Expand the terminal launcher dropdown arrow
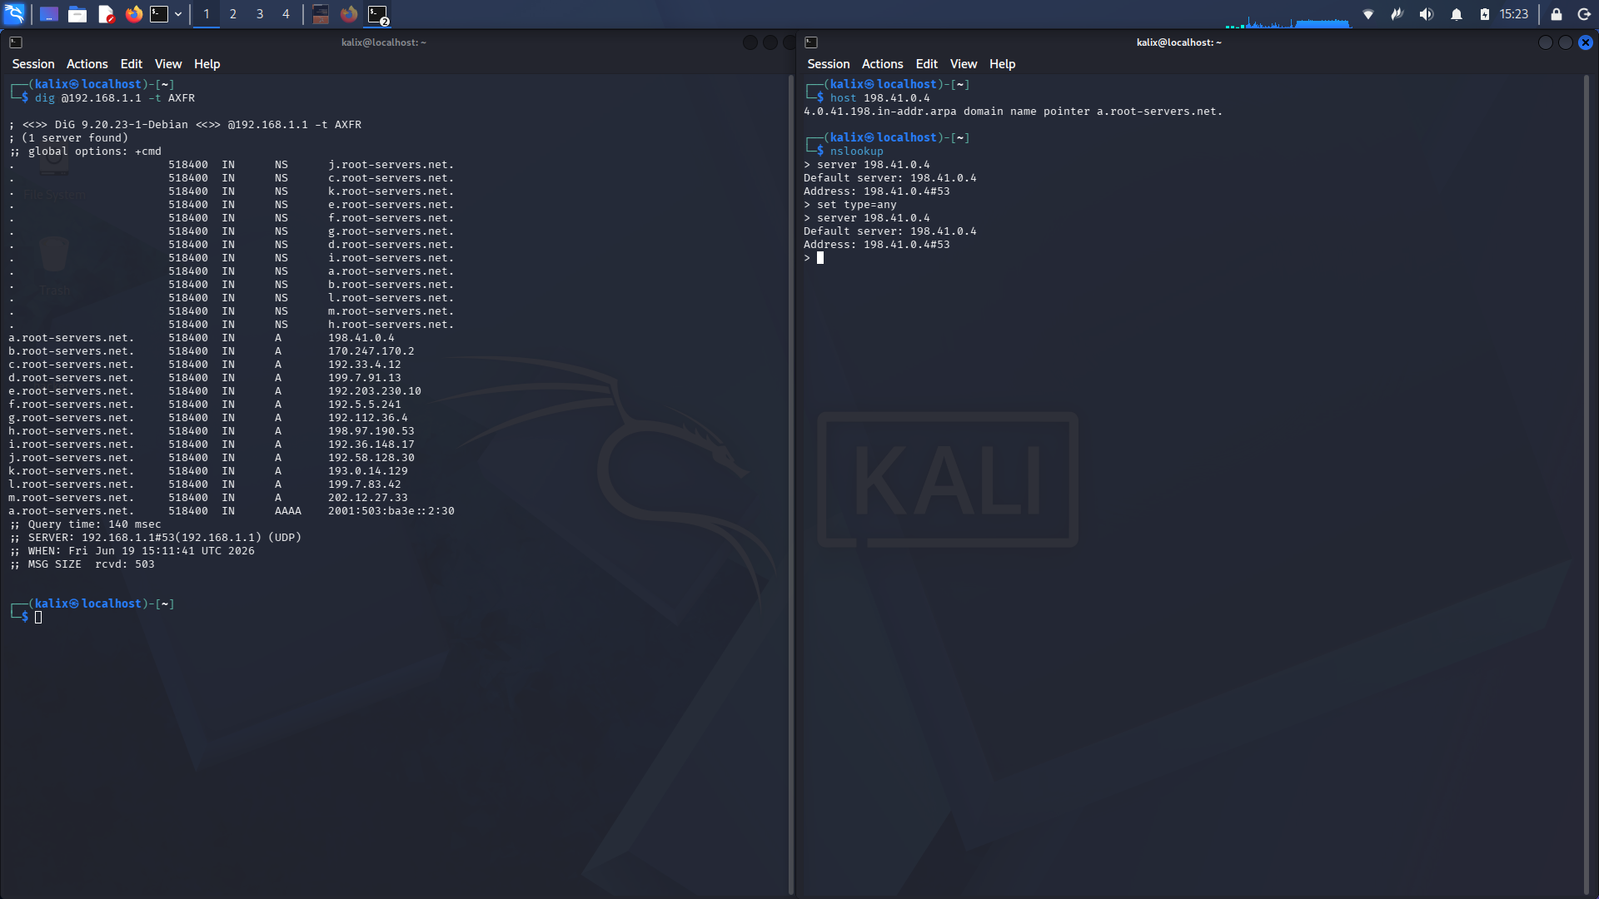Image resolution: width=1599 pixels, height=899 pixels. tap(178, 14)
